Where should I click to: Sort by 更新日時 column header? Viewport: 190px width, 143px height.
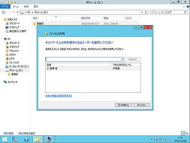tap(91, 18)
